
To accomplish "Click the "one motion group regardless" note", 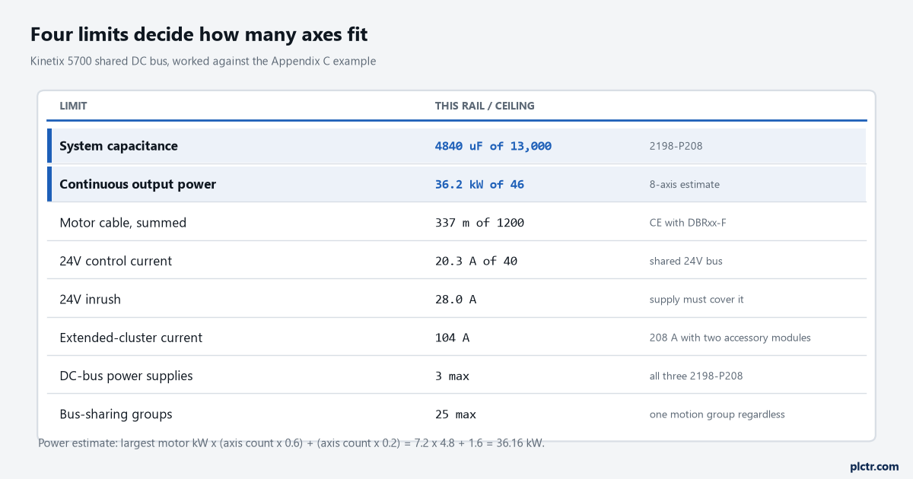I will pos(717,414).
